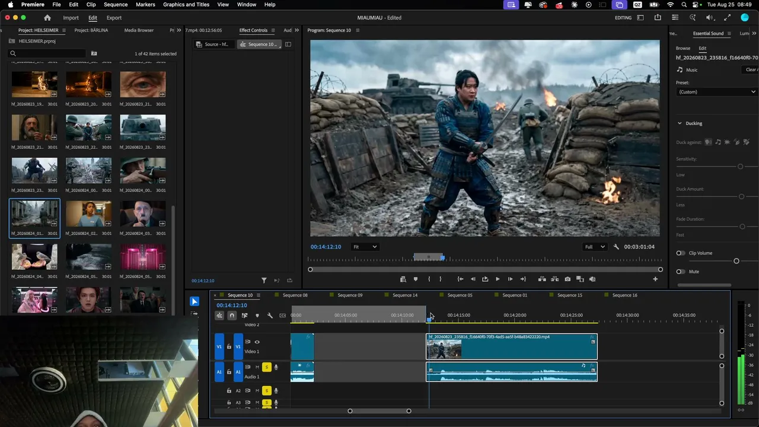The height and width of the screenshot is (427, 759).
Task: Mark Out point in Program monitor
Action: click(x=440, y=279)
